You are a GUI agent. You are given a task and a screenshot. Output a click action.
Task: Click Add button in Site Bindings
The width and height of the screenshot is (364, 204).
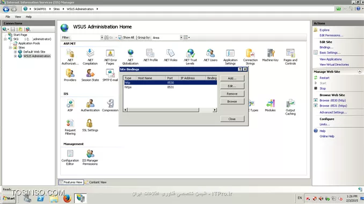pos(232,78)
